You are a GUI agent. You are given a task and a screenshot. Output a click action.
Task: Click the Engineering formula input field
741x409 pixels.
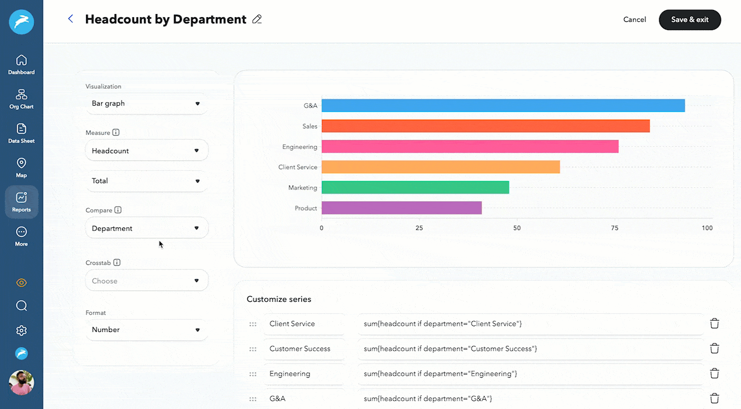click(530, 373)
